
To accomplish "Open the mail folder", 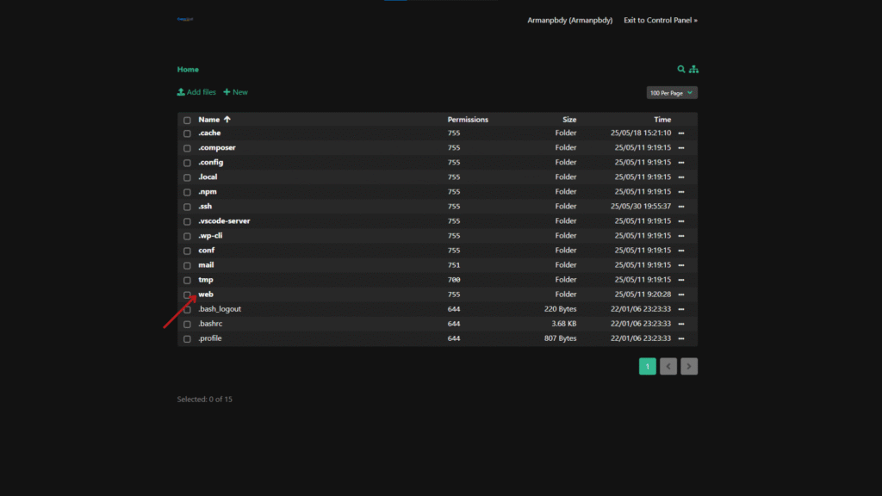I will tap(206, 265).
